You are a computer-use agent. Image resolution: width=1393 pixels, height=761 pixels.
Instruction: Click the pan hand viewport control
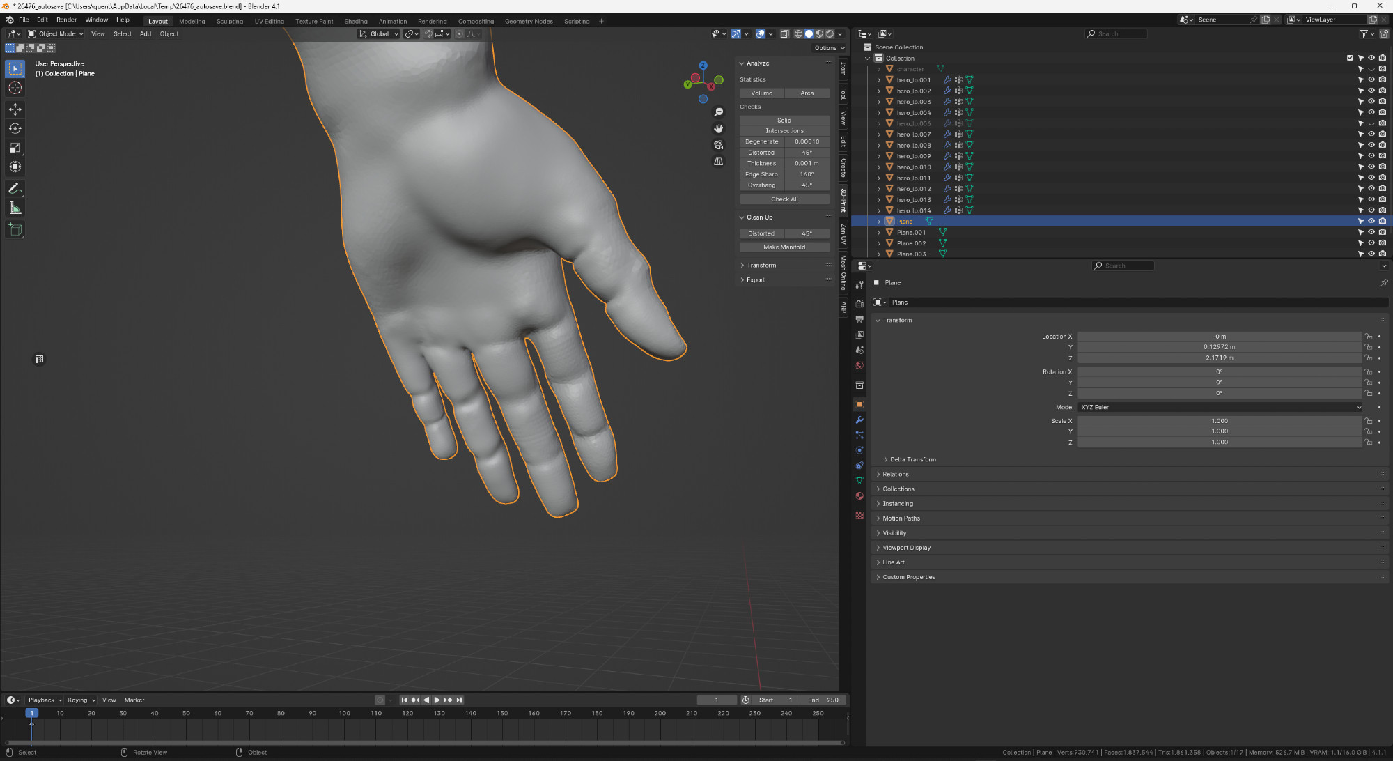[x=718, y=128]
